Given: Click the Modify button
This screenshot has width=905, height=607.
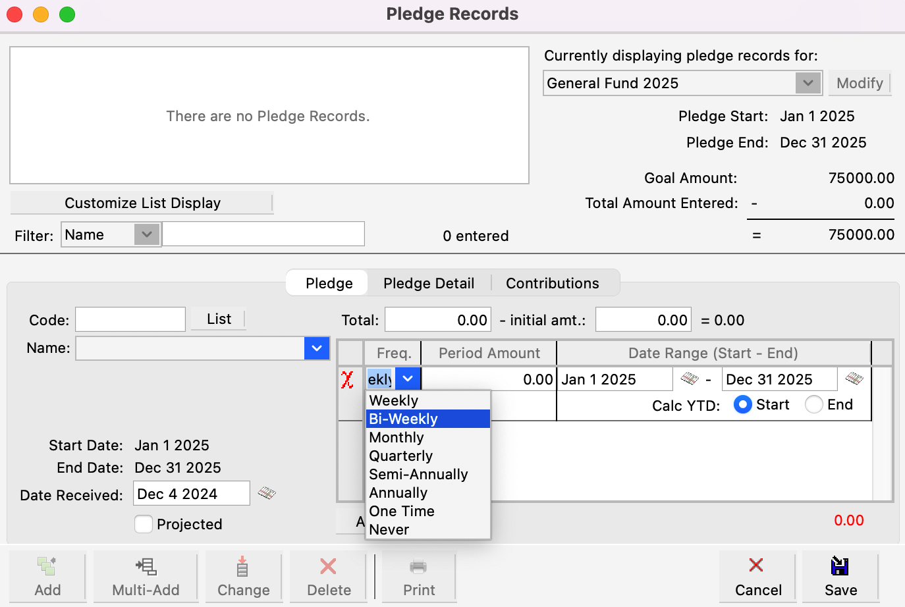Looking at the screenshot, I should [x=860, y=83].
